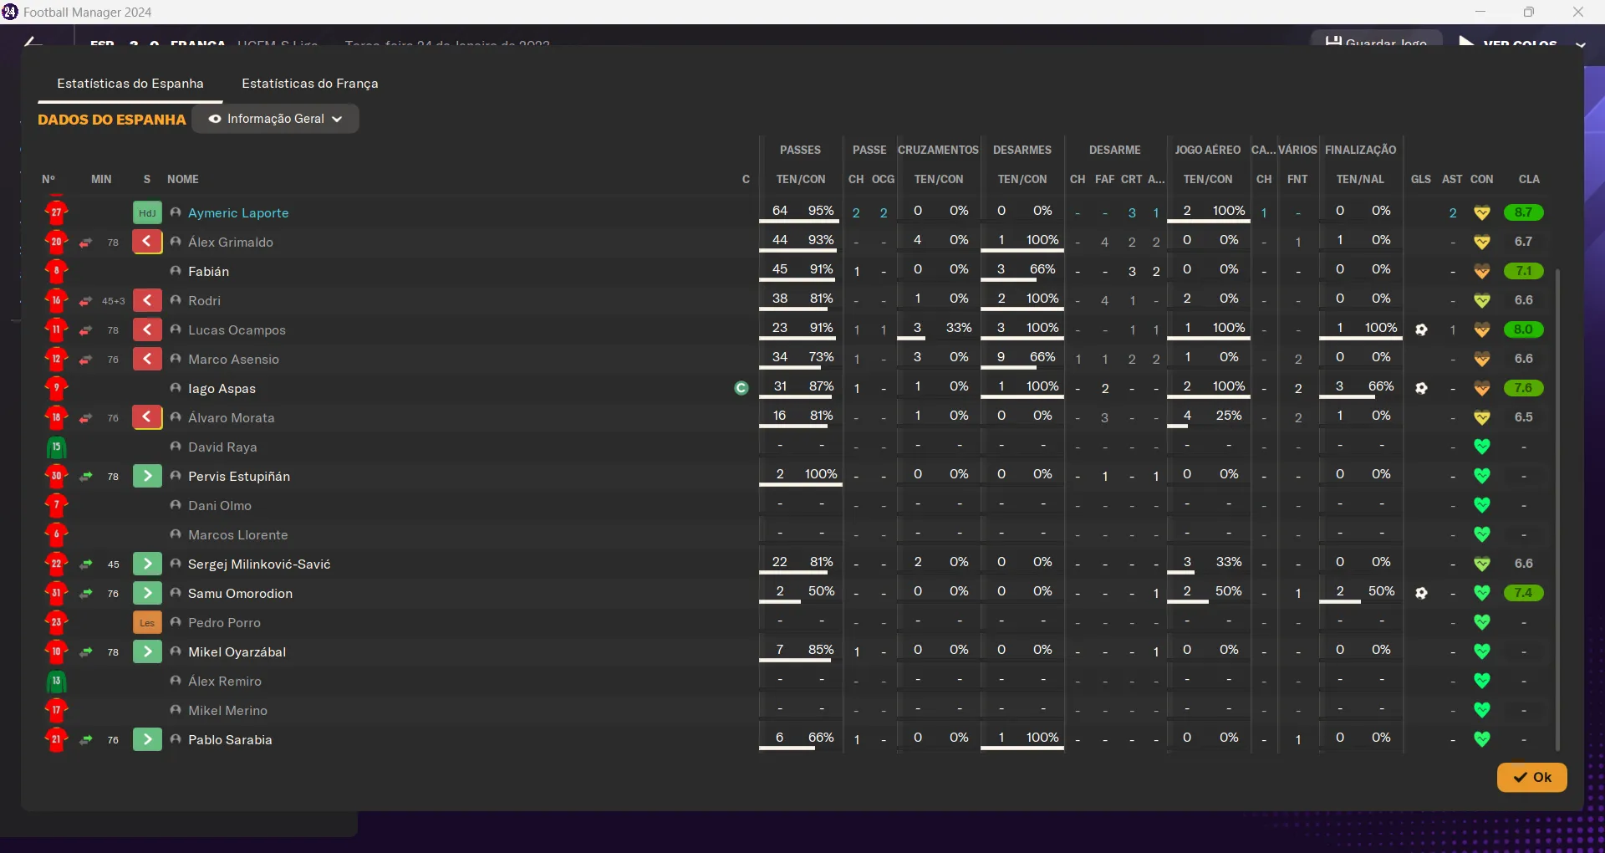
Task: Sort by the JOGO AÉREO TEN/CON header
Action: coord(1208,180)
